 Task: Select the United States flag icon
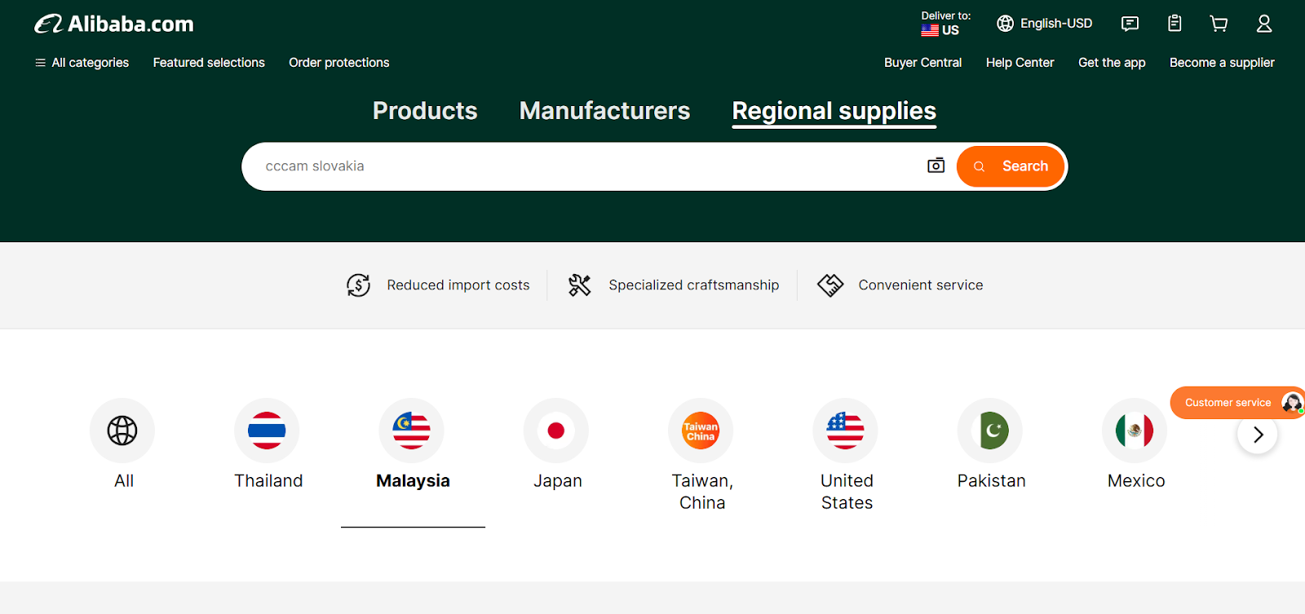point(846,431)
